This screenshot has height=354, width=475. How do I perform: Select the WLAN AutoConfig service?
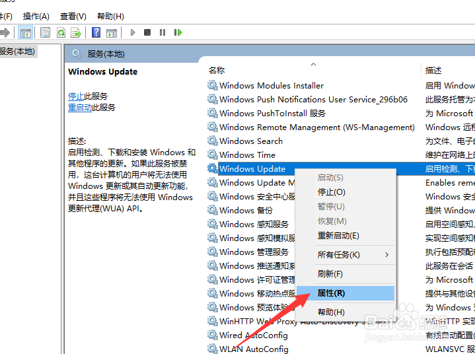pos(254,349)
